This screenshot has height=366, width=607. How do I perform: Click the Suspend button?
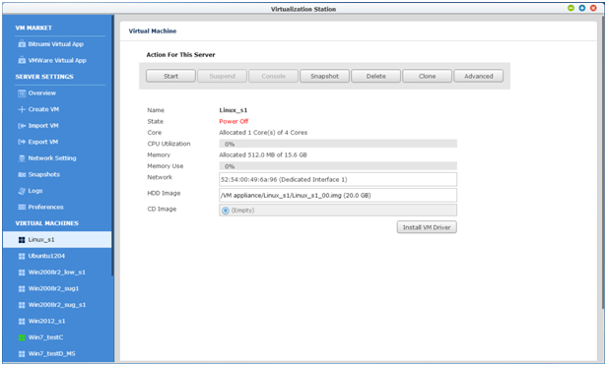[x=223, y=76]
